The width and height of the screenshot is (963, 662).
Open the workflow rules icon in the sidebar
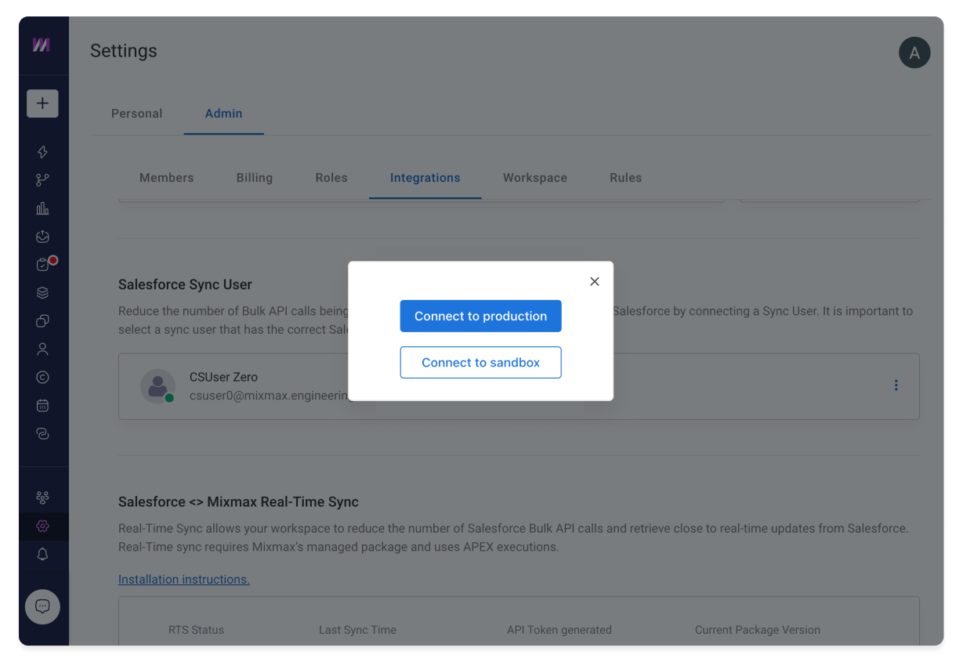coord(42,179)
